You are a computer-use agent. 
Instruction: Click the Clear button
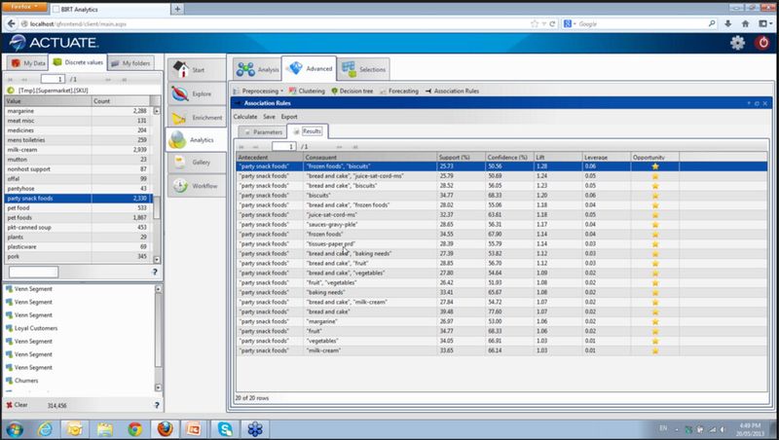[x=17, y=405]
